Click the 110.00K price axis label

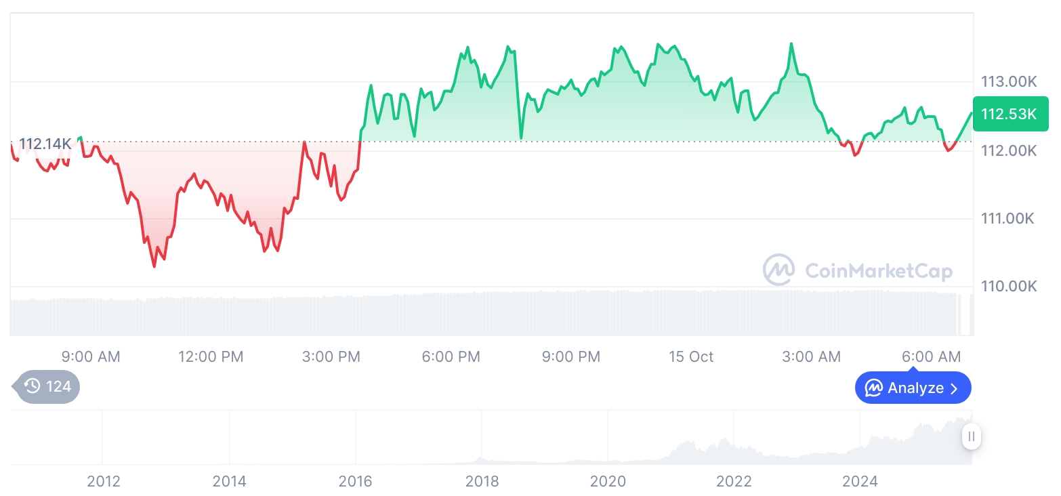pos(1009,287)
